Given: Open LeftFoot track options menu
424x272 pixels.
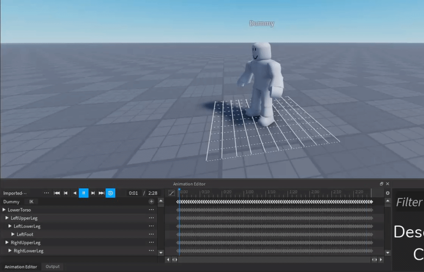Looking at the screenshot, I should 151,234.
